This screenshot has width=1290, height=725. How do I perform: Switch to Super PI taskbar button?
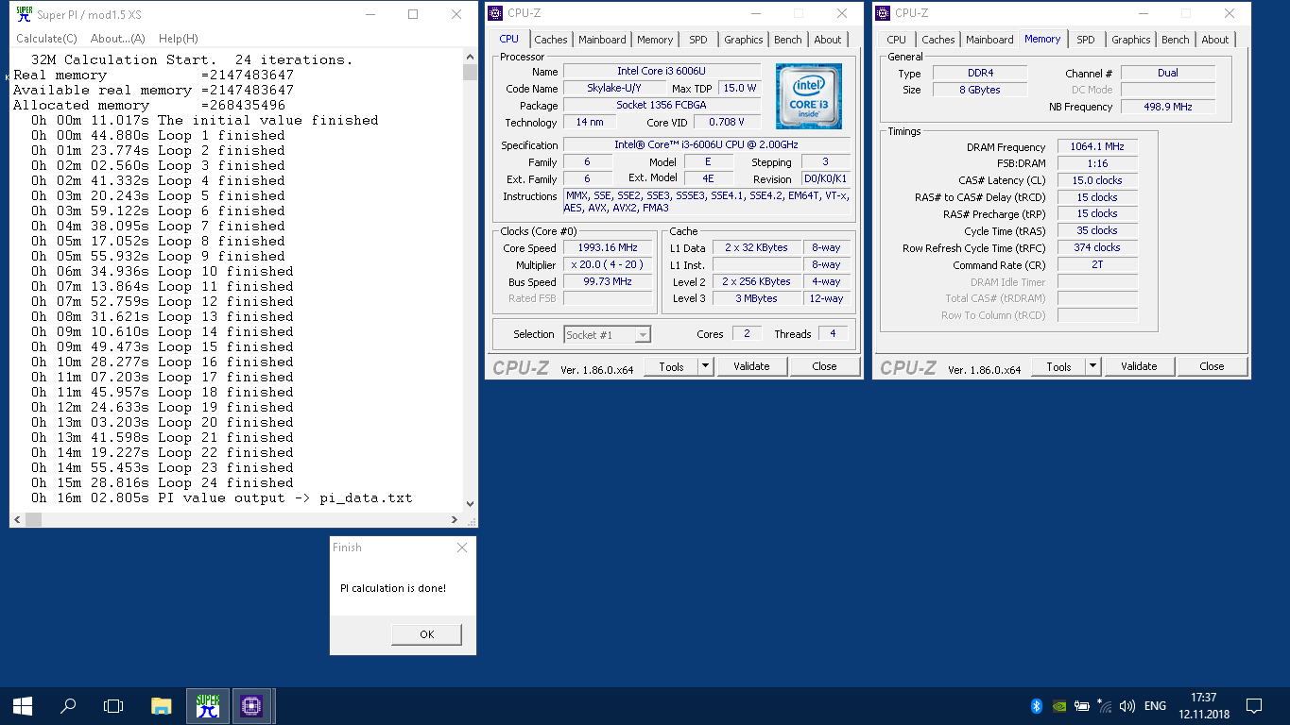(x=207, y=705)
